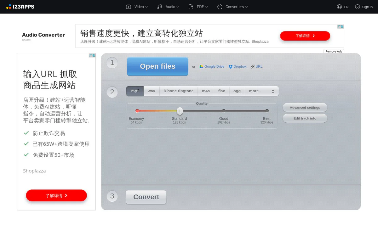
Task: Click the Dropbox link text
Action: pyautogui.click(x=240, y=66)
